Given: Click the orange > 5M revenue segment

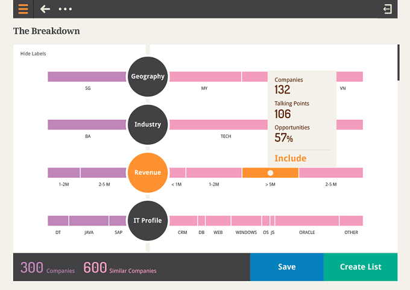Looking at the screenshot, I should [270, 173].
